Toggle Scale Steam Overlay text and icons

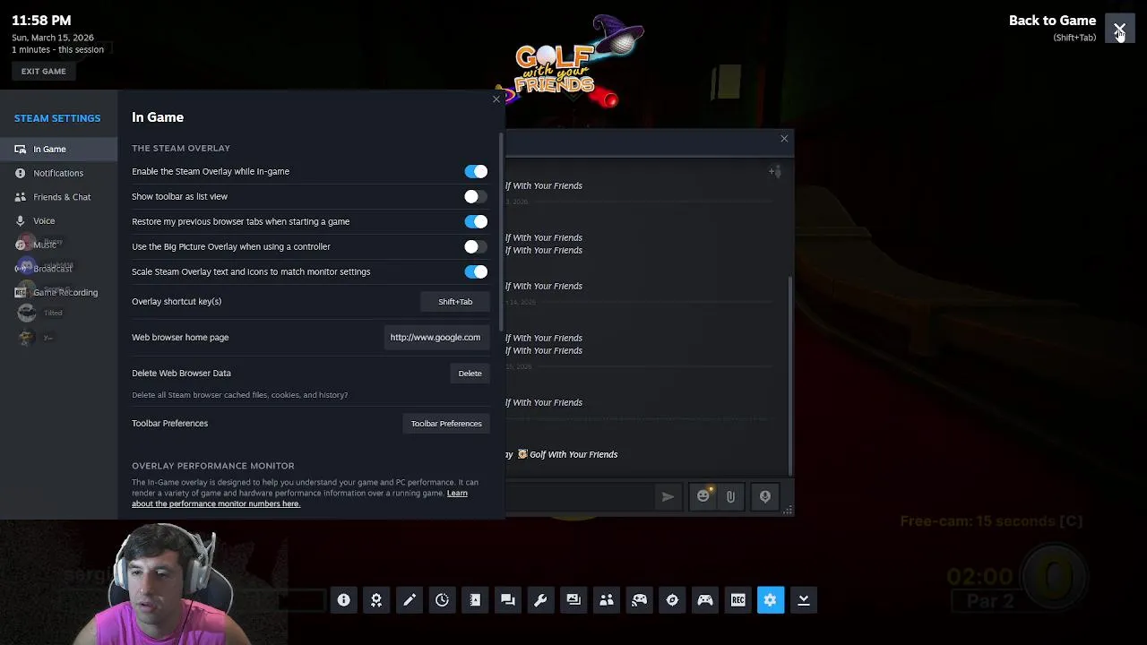click(x=476, y=271)
